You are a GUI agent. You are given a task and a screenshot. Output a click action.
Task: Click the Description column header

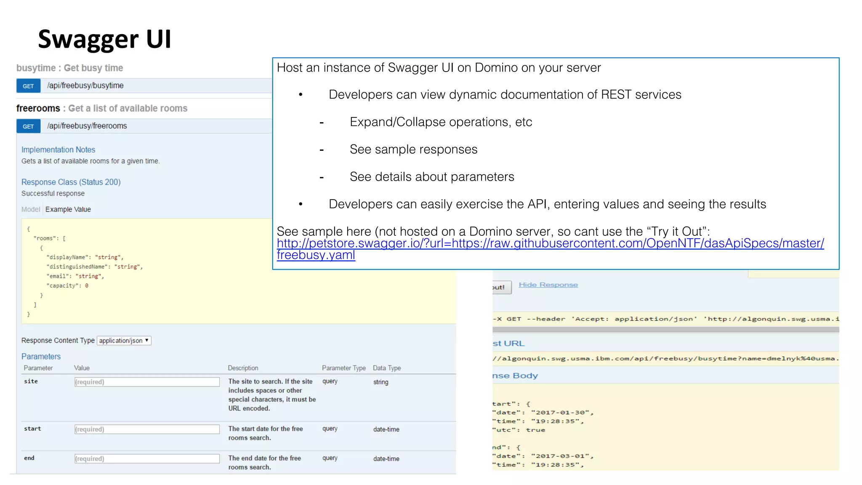(x=243, y=368)
